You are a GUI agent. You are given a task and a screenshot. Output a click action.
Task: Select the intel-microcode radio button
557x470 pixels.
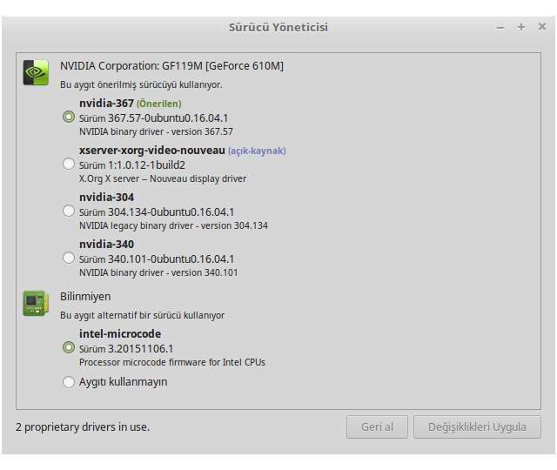(x=69, y=348)
